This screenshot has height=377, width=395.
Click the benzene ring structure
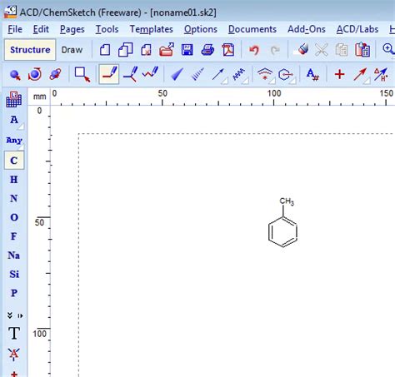coord(282,232)
